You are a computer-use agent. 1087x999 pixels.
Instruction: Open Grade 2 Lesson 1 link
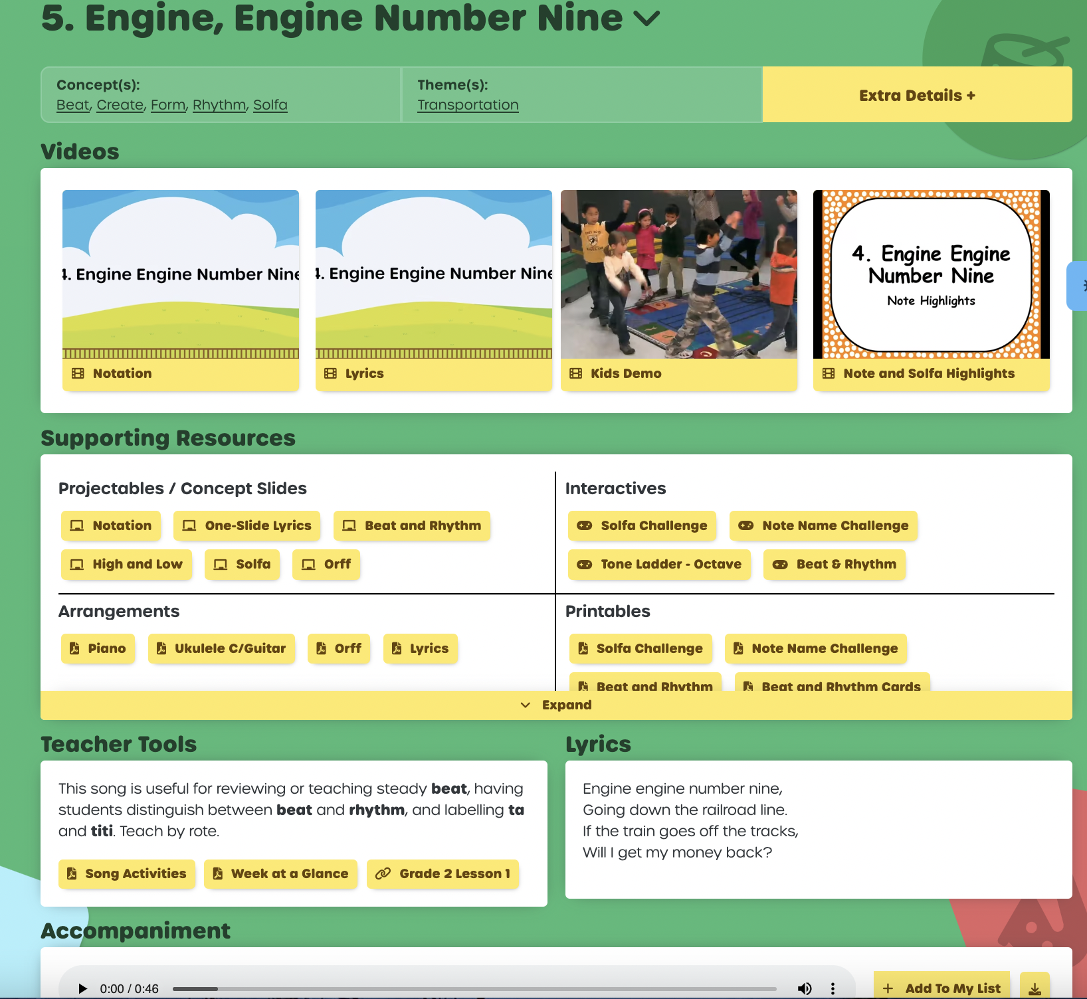[443, 873]
